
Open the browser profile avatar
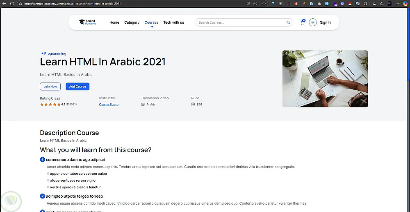tap(389, 4)
